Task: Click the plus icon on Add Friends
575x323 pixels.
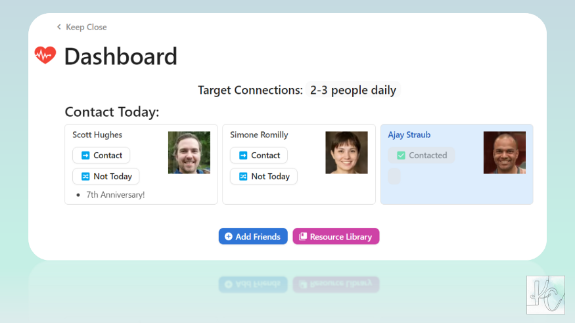Action: click(229, 237)
